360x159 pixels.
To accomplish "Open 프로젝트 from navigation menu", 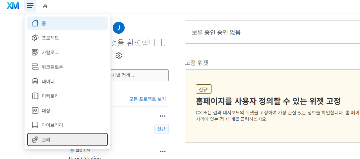I will pyautogui.click(x=67, y=38).
